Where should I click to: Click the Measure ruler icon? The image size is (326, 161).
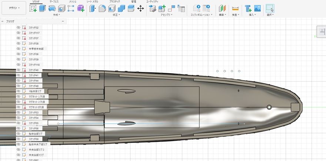235,8
